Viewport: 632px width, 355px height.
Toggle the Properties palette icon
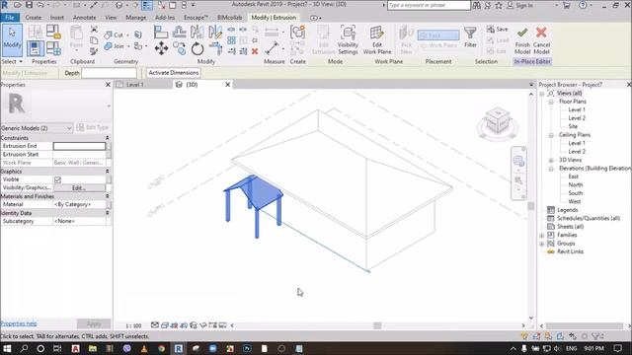coord(36,48)
